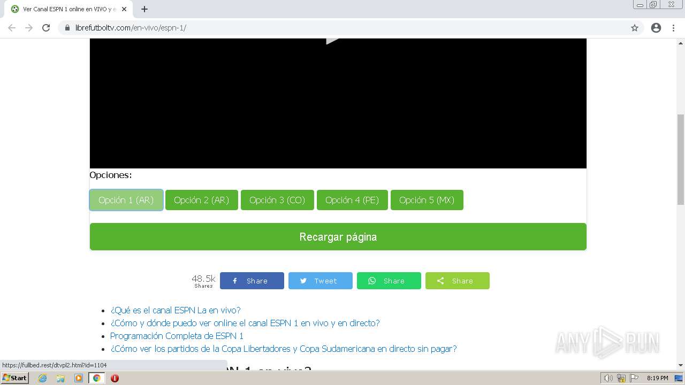Open a new browser tab
The width and height of the screenshot is (685, 385).
[x=144, y=9]
